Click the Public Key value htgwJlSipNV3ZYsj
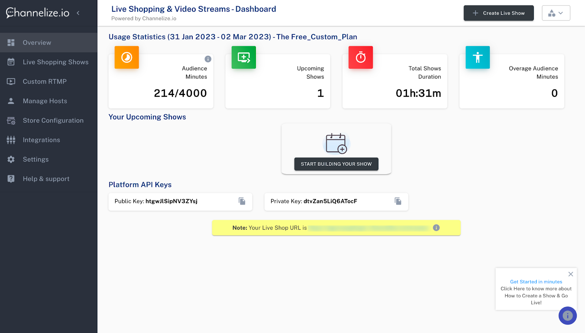 point(171,201)
